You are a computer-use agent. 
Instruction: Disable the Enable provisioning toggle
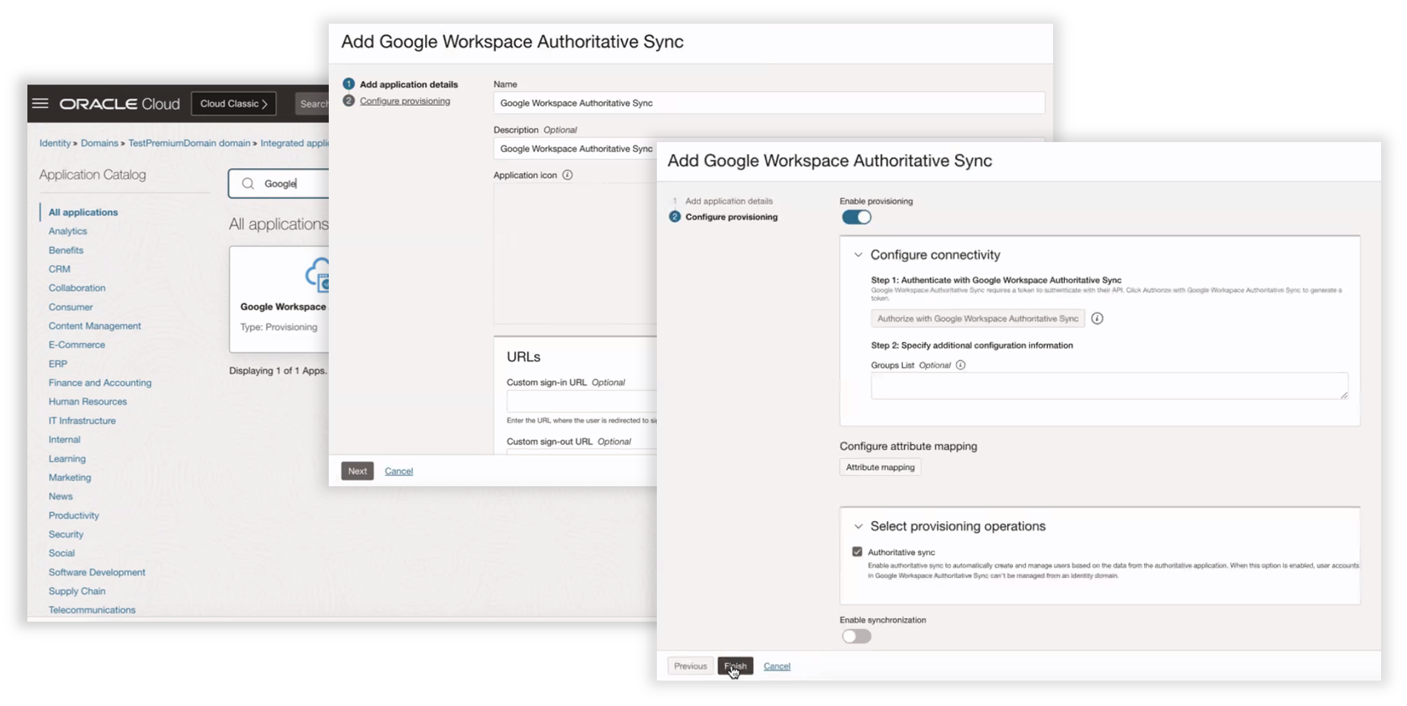(856, 217)
